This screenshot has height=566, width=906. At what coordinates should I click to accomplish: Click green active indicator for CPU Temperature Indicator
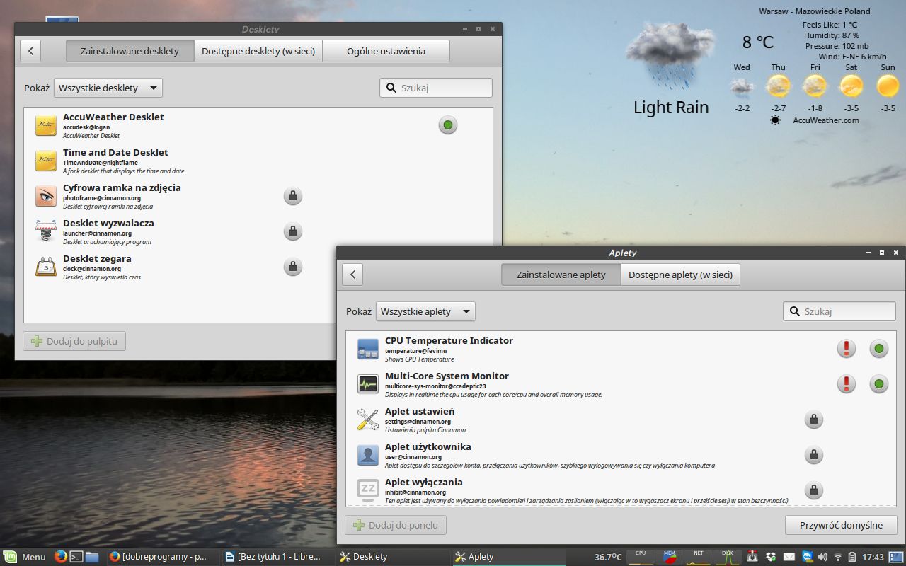[879, 348]
